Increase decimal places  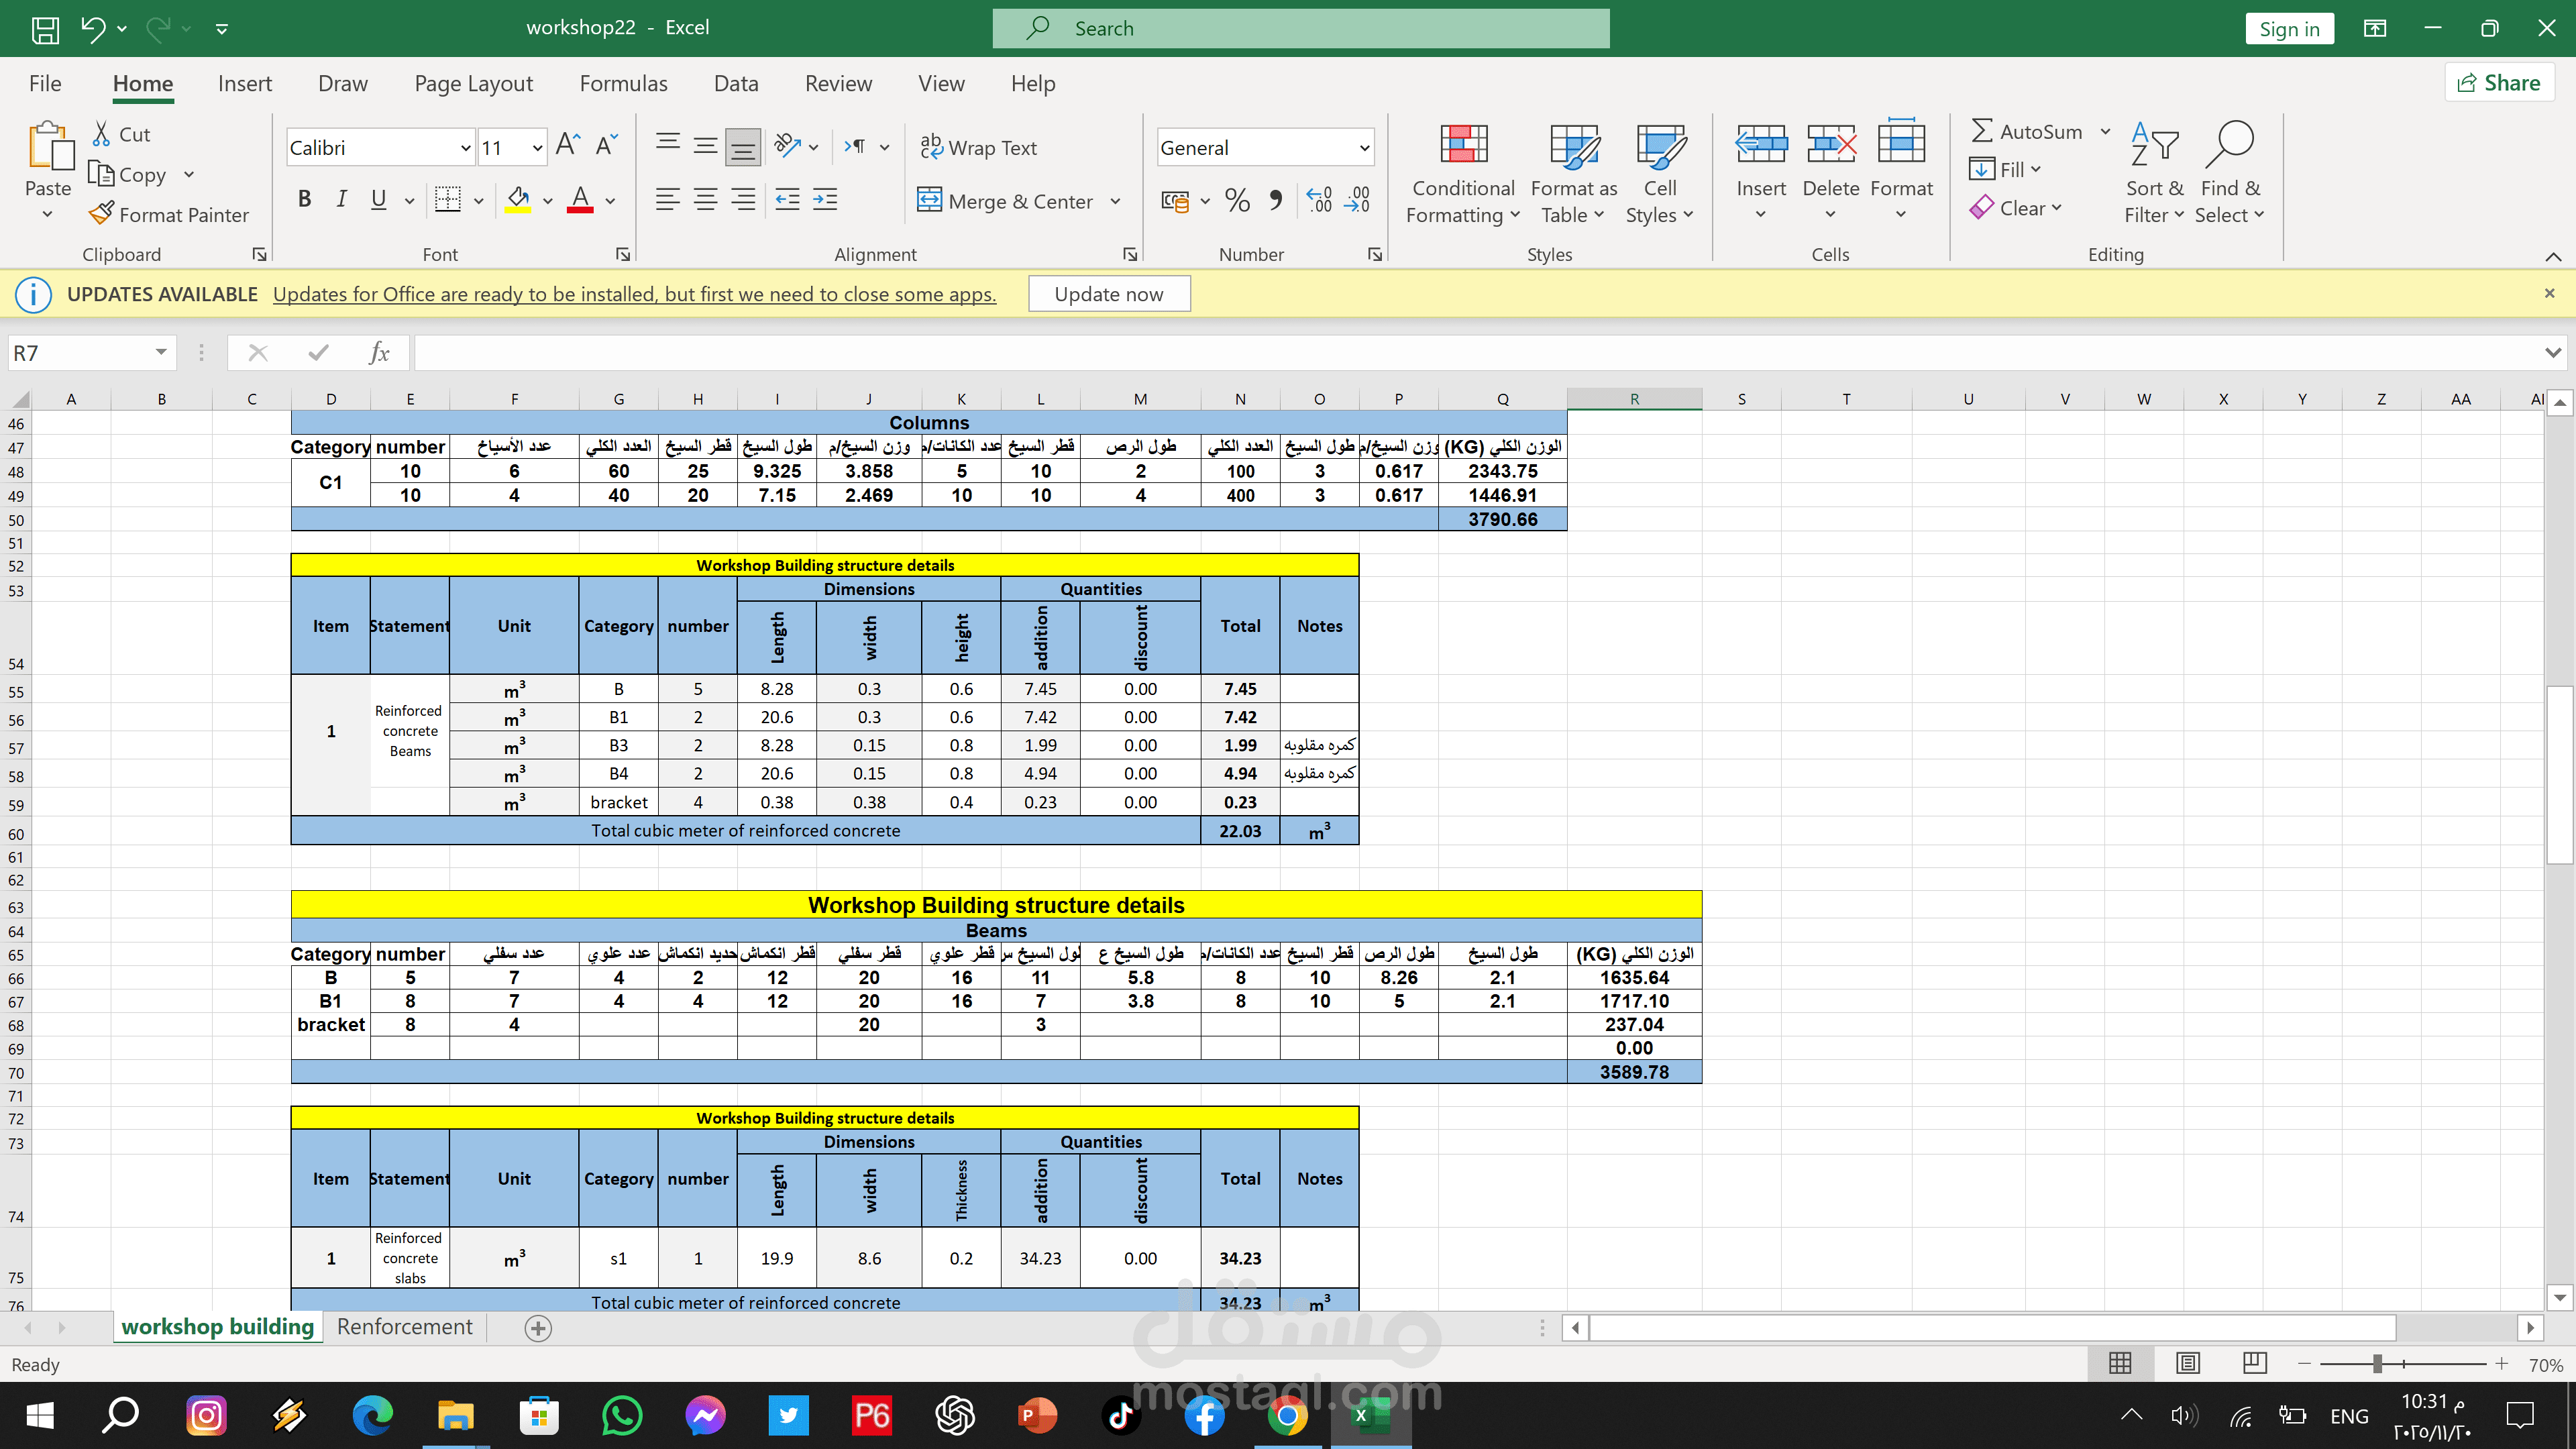[1319, 200]
